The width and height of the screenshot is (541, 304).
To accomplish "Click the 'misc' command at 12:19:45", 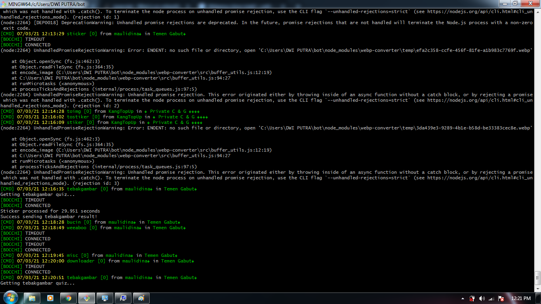I will [72, 255].
